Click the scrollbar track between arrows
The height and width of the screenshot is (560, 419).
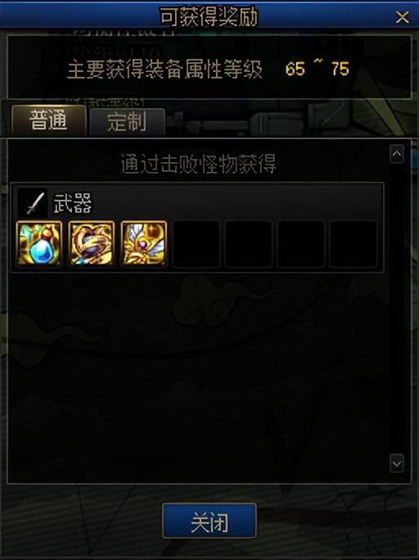(x=397, y=309)
